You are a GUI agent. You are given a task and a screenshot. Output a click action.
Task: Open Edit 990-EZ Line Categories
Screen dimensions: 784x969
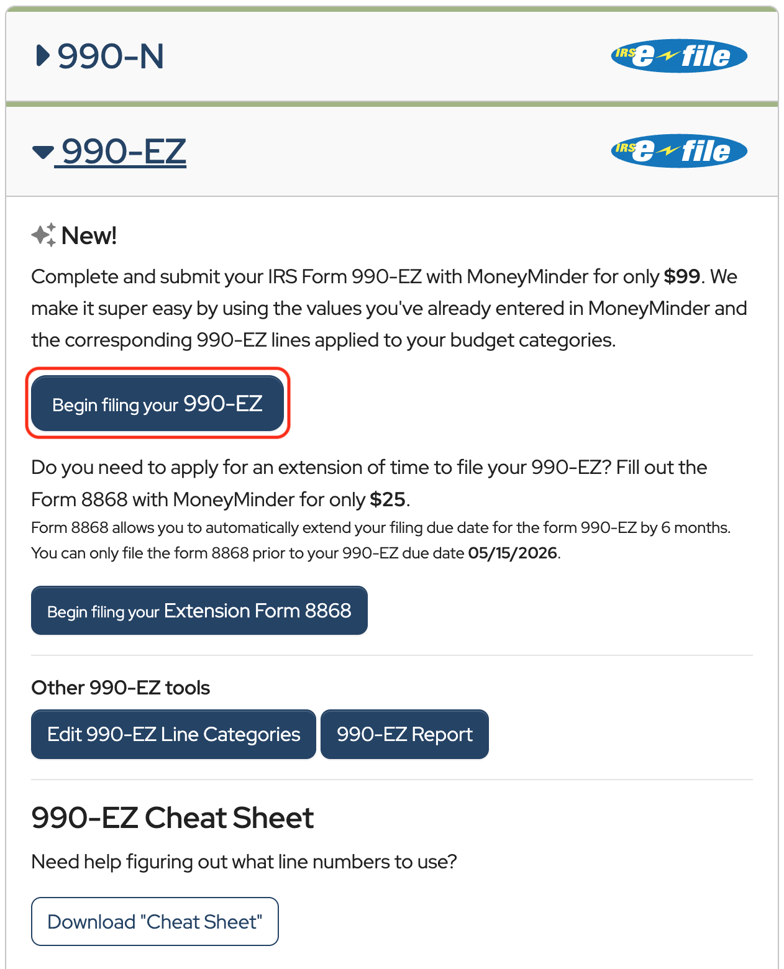pyautogui.click(x=173, y=734)
